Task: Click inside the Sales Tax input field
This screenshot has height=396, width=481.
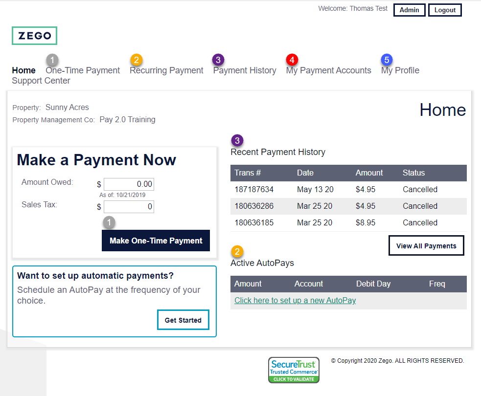Action: click(x=129, y=207)
